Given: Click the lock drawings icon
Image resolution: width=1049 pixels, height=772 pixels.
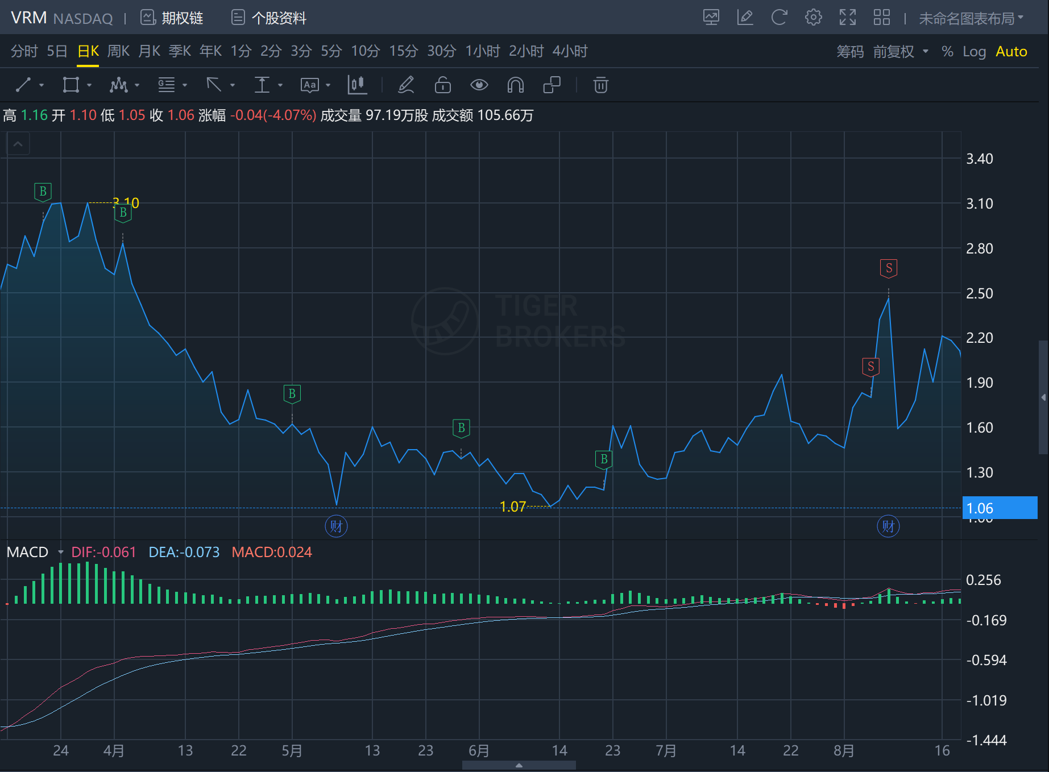Looking at the screenshot, I should [x=442, y=85].
